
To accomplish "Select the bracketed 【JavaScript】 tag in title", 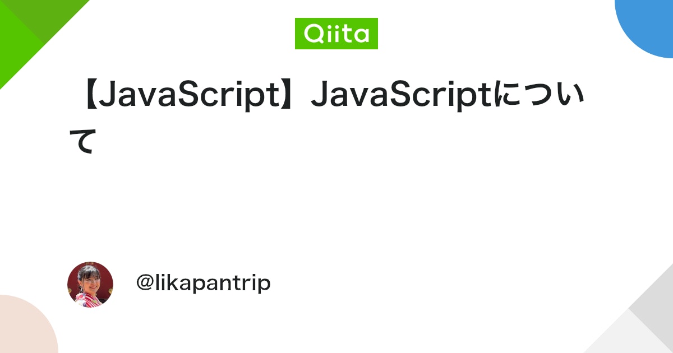I will (x=189, y=96).
